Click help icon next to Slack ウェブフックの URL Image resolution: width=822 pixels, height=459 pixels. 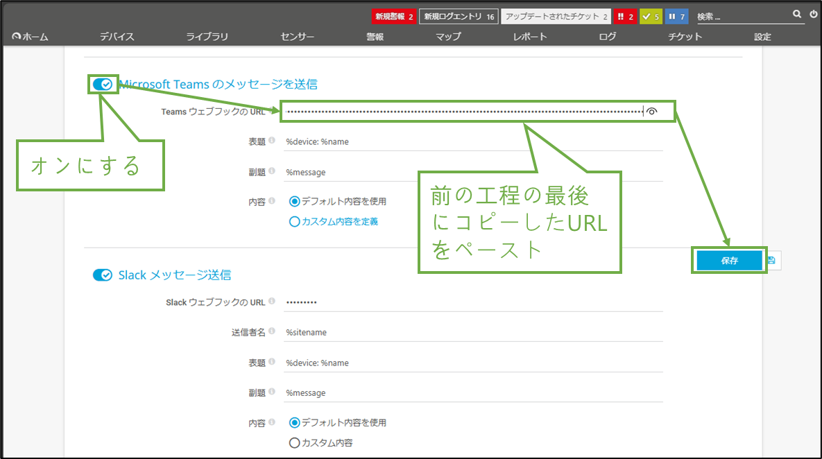click(271, 301)
